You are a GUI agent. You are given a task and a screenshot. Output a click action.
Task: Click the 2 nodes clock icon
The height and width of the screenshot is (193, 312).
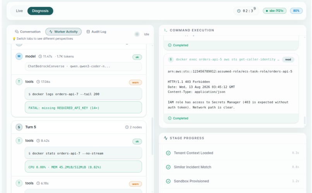127,127
